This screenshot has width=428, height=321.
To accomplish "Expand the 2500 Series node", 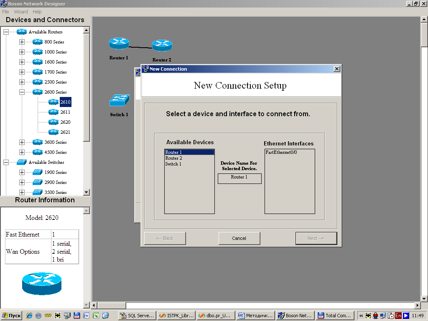I will tap(22, 82).
